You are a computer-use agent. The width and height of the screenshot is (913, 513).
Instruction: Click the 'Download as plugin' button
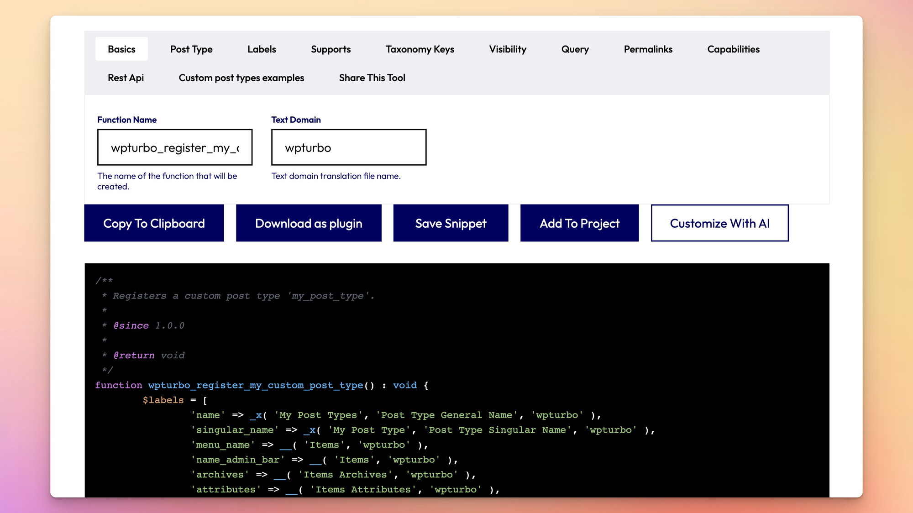tap(309, 223)
